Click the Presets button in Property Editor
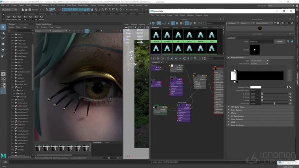The height and width of the screenshot is (168, 299). 279,41
